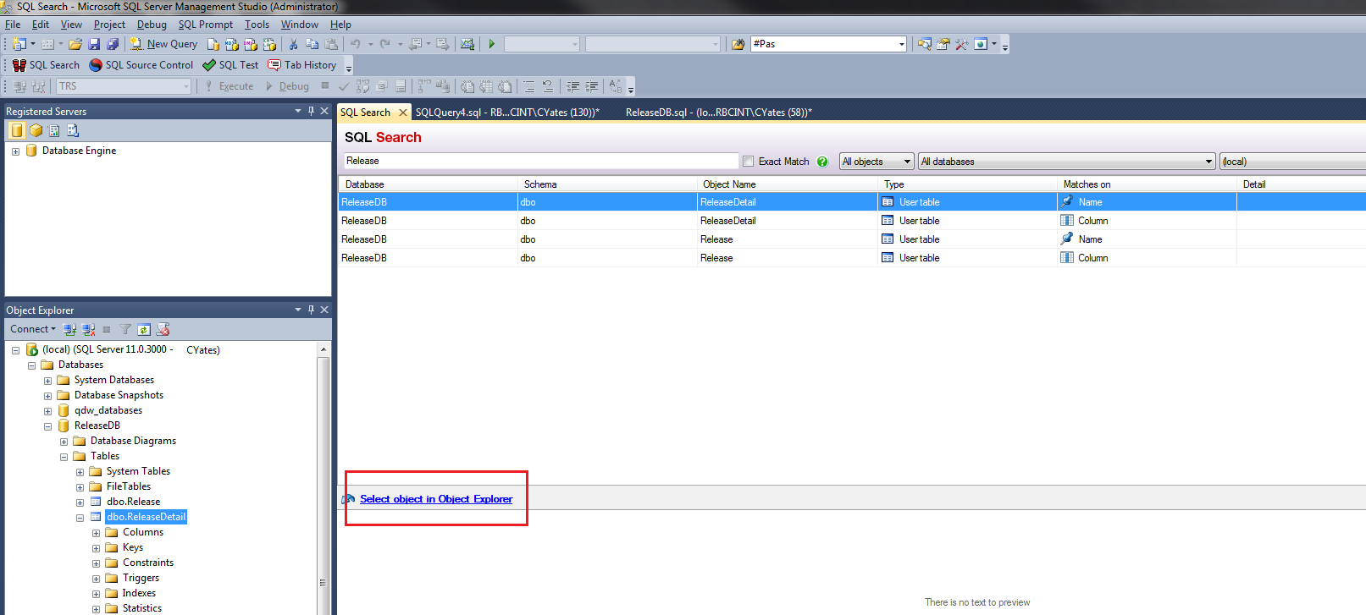Viewport: 1366px width, 615px height.
Task: Click the Open File folder icon
Action: coord(75,44)
